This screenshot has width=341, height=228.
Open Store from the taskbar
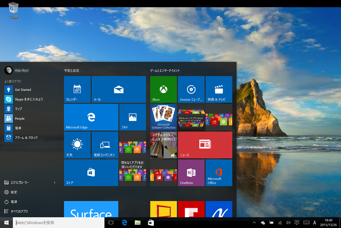(x=151, y=223)
